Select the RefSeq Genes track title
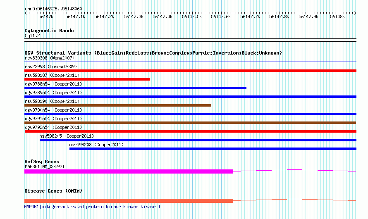The width and height of the screenshot is (368, 219). pos(42,162)
